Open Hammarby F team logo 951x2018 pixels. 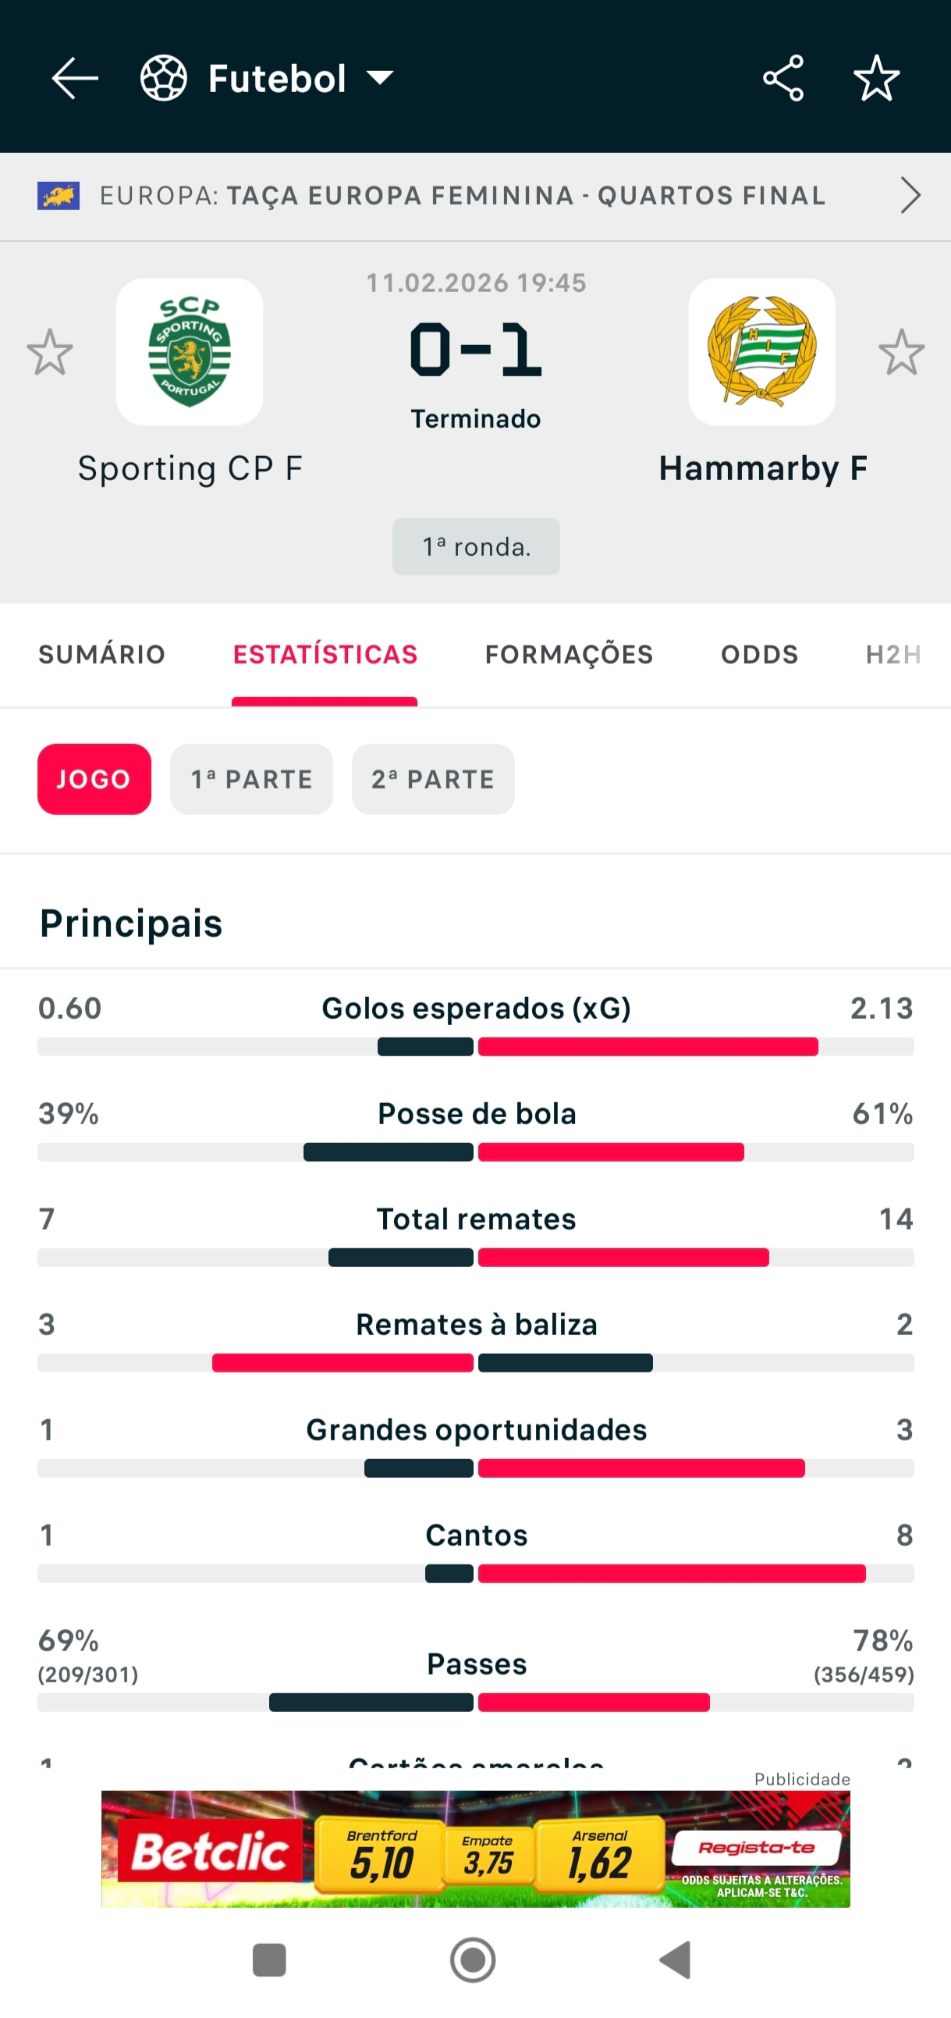point(761,352)
